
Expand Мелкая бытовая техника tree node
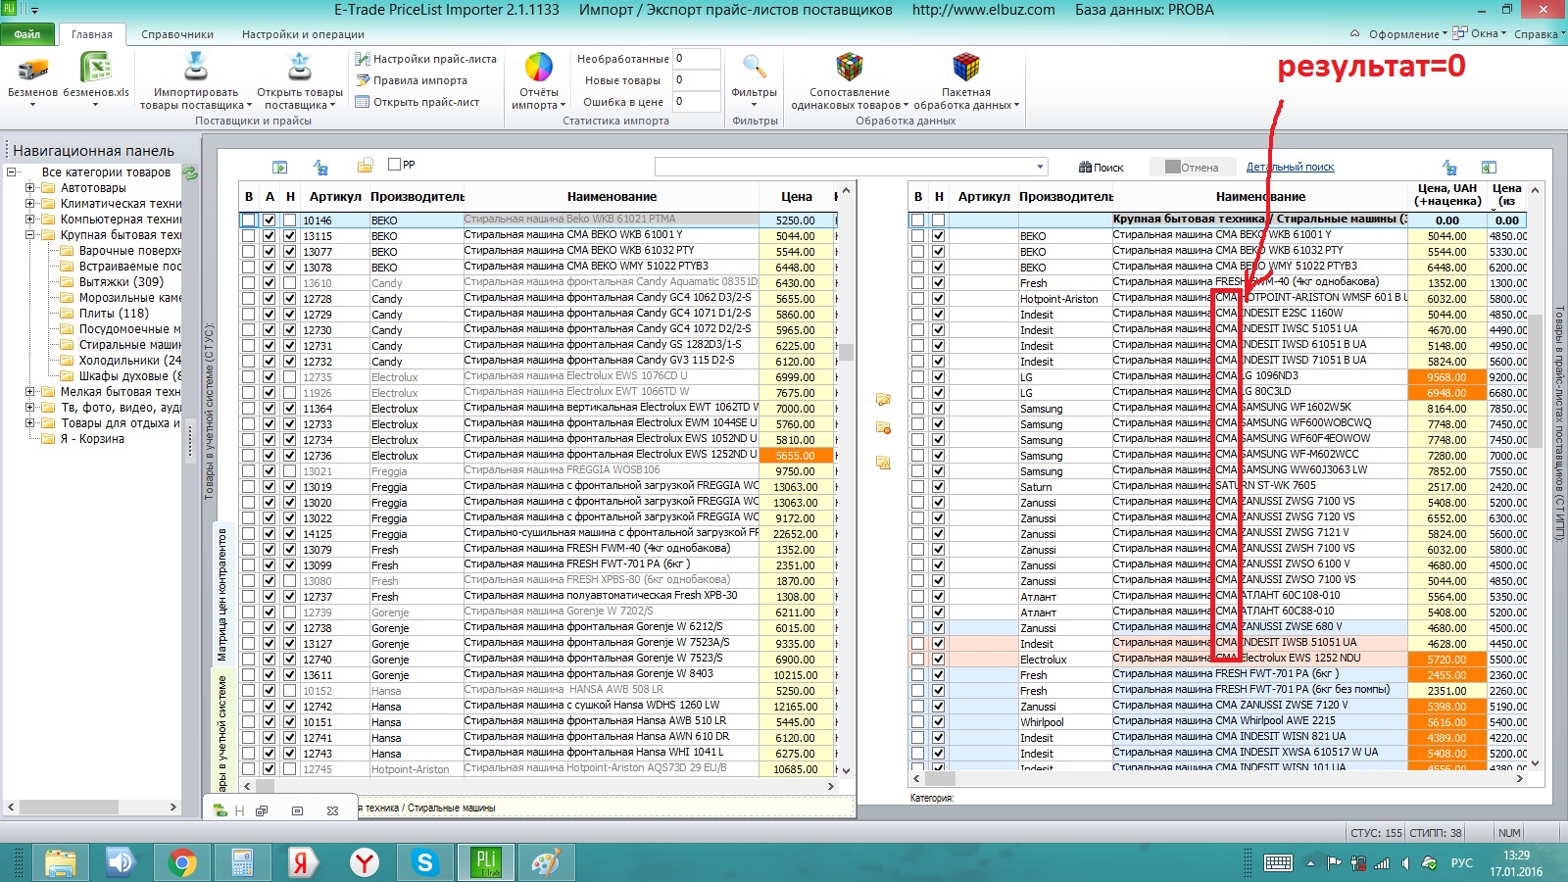point(29,392)
